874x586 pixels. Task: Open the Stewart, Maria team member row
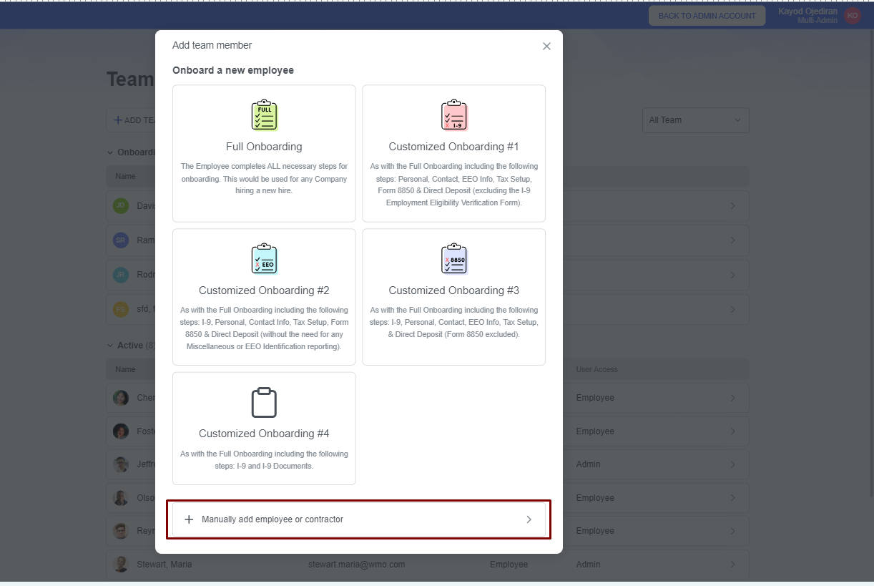(x=427, y=565)
